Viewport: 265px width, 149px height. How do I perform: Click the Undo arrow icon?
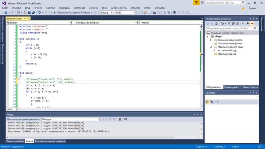(x=39, y=13)
